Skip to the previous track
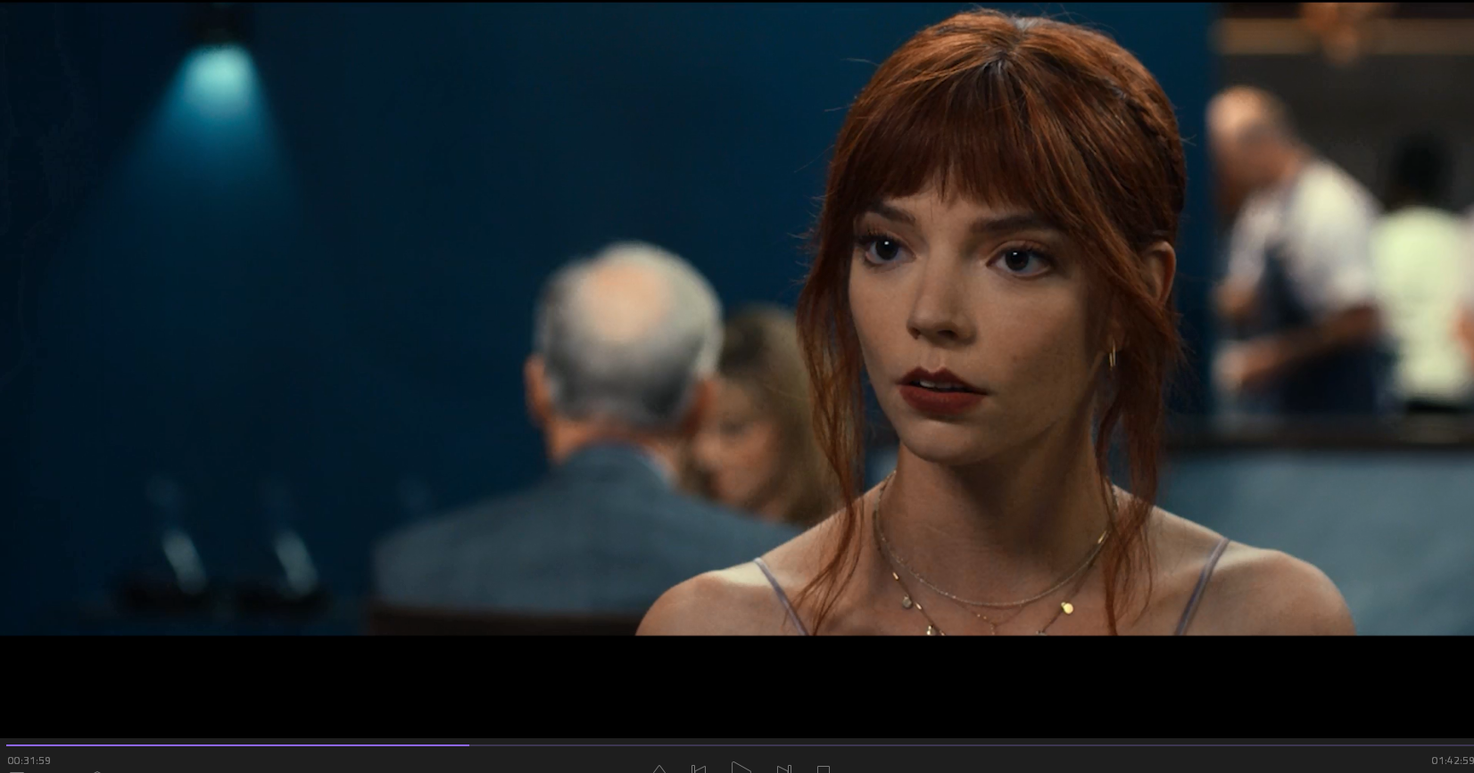 pos(699,769)
